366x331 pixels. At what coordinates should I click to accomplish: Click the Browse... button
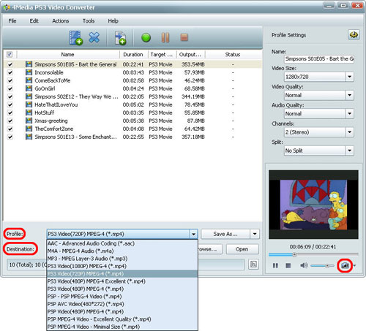(x=210, y=249)
